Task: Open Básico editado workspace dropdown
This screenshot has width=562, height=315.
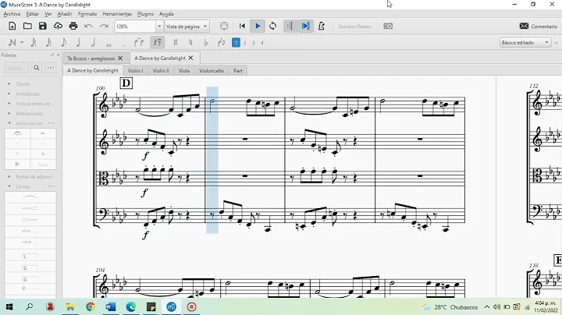Action: [x=525, y=43]
